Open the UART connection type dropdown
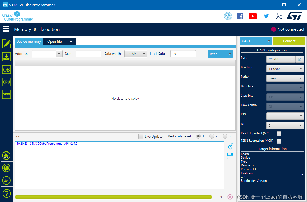Viewport: 307px width, 202px height. tap(256, 41)
